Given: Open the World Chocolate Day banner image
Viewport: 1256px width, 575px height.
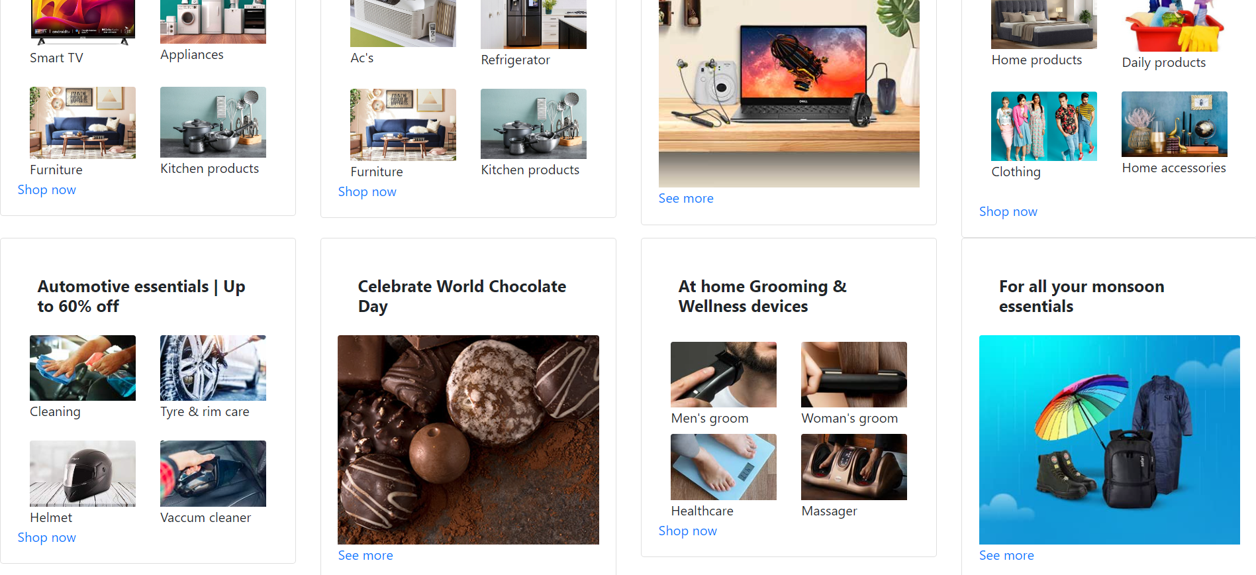Looking at the screenshot, I should click(x=468, y=440).
